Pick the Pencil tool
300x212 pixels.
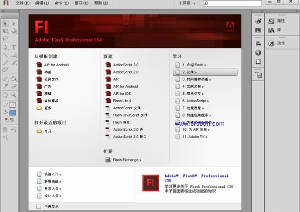click(x=5, y=63)
